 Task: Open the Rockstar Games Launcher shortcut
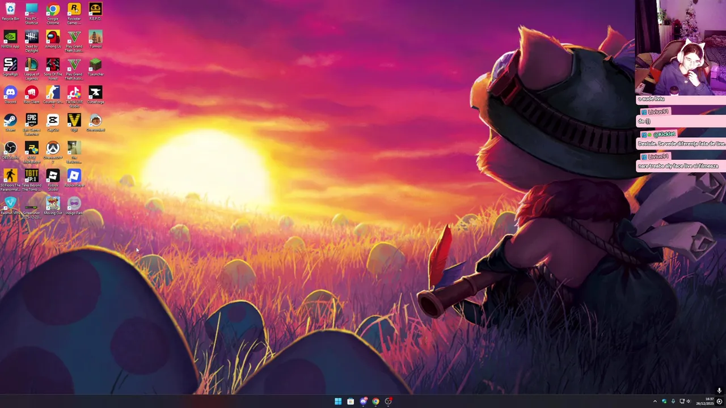click(x=74, y=14)
